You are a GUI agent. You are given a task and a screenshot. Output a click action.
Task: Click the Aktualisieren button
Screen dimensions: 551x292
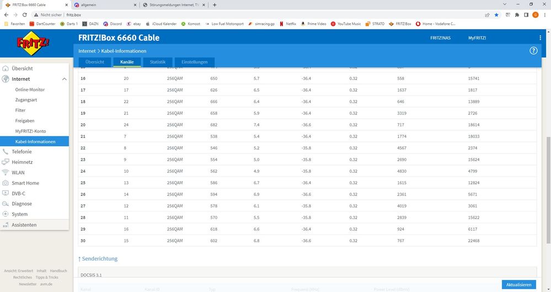(x=518, y=285)
